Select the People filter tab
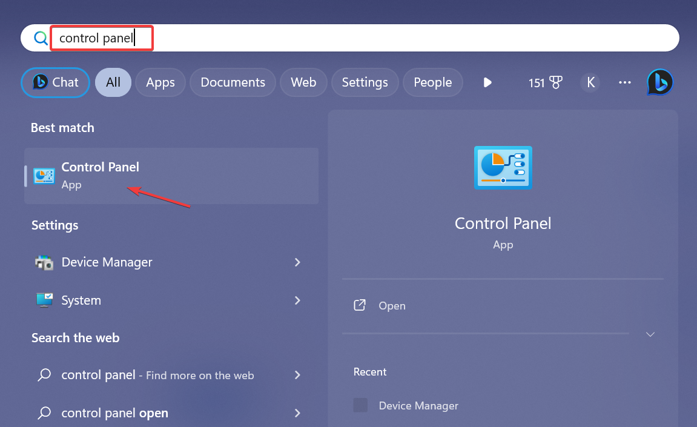 click(x=432, y=82)
